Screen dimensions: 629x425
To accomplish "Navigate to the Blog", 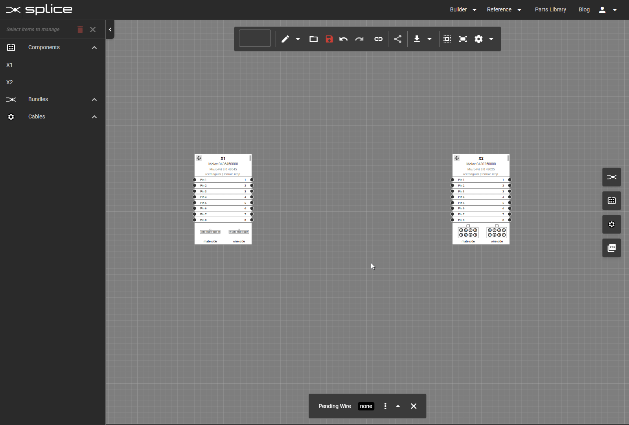I will click(584, 9).
